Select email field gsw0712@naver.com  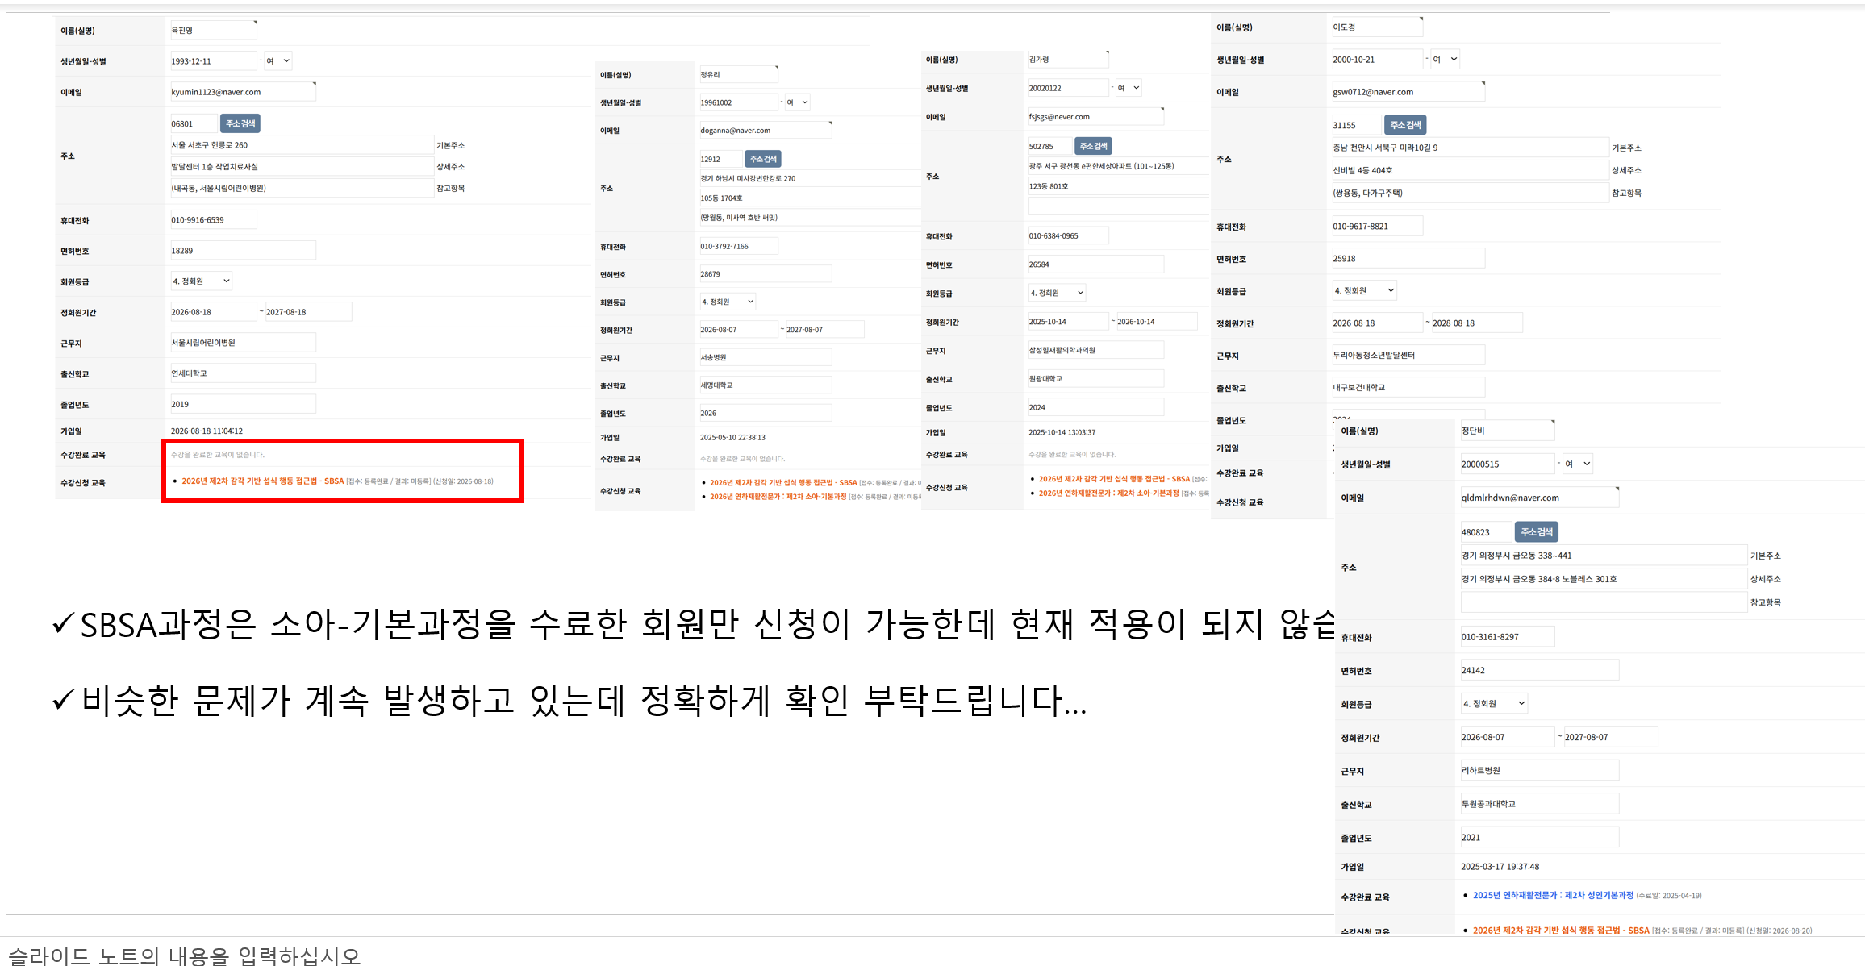pos(1408,92)
